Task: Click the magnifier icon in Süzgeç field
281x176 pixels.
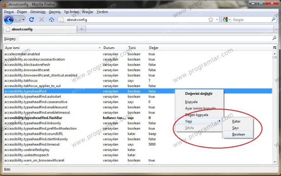Action: pyautogui.click(x=274, y=38)
